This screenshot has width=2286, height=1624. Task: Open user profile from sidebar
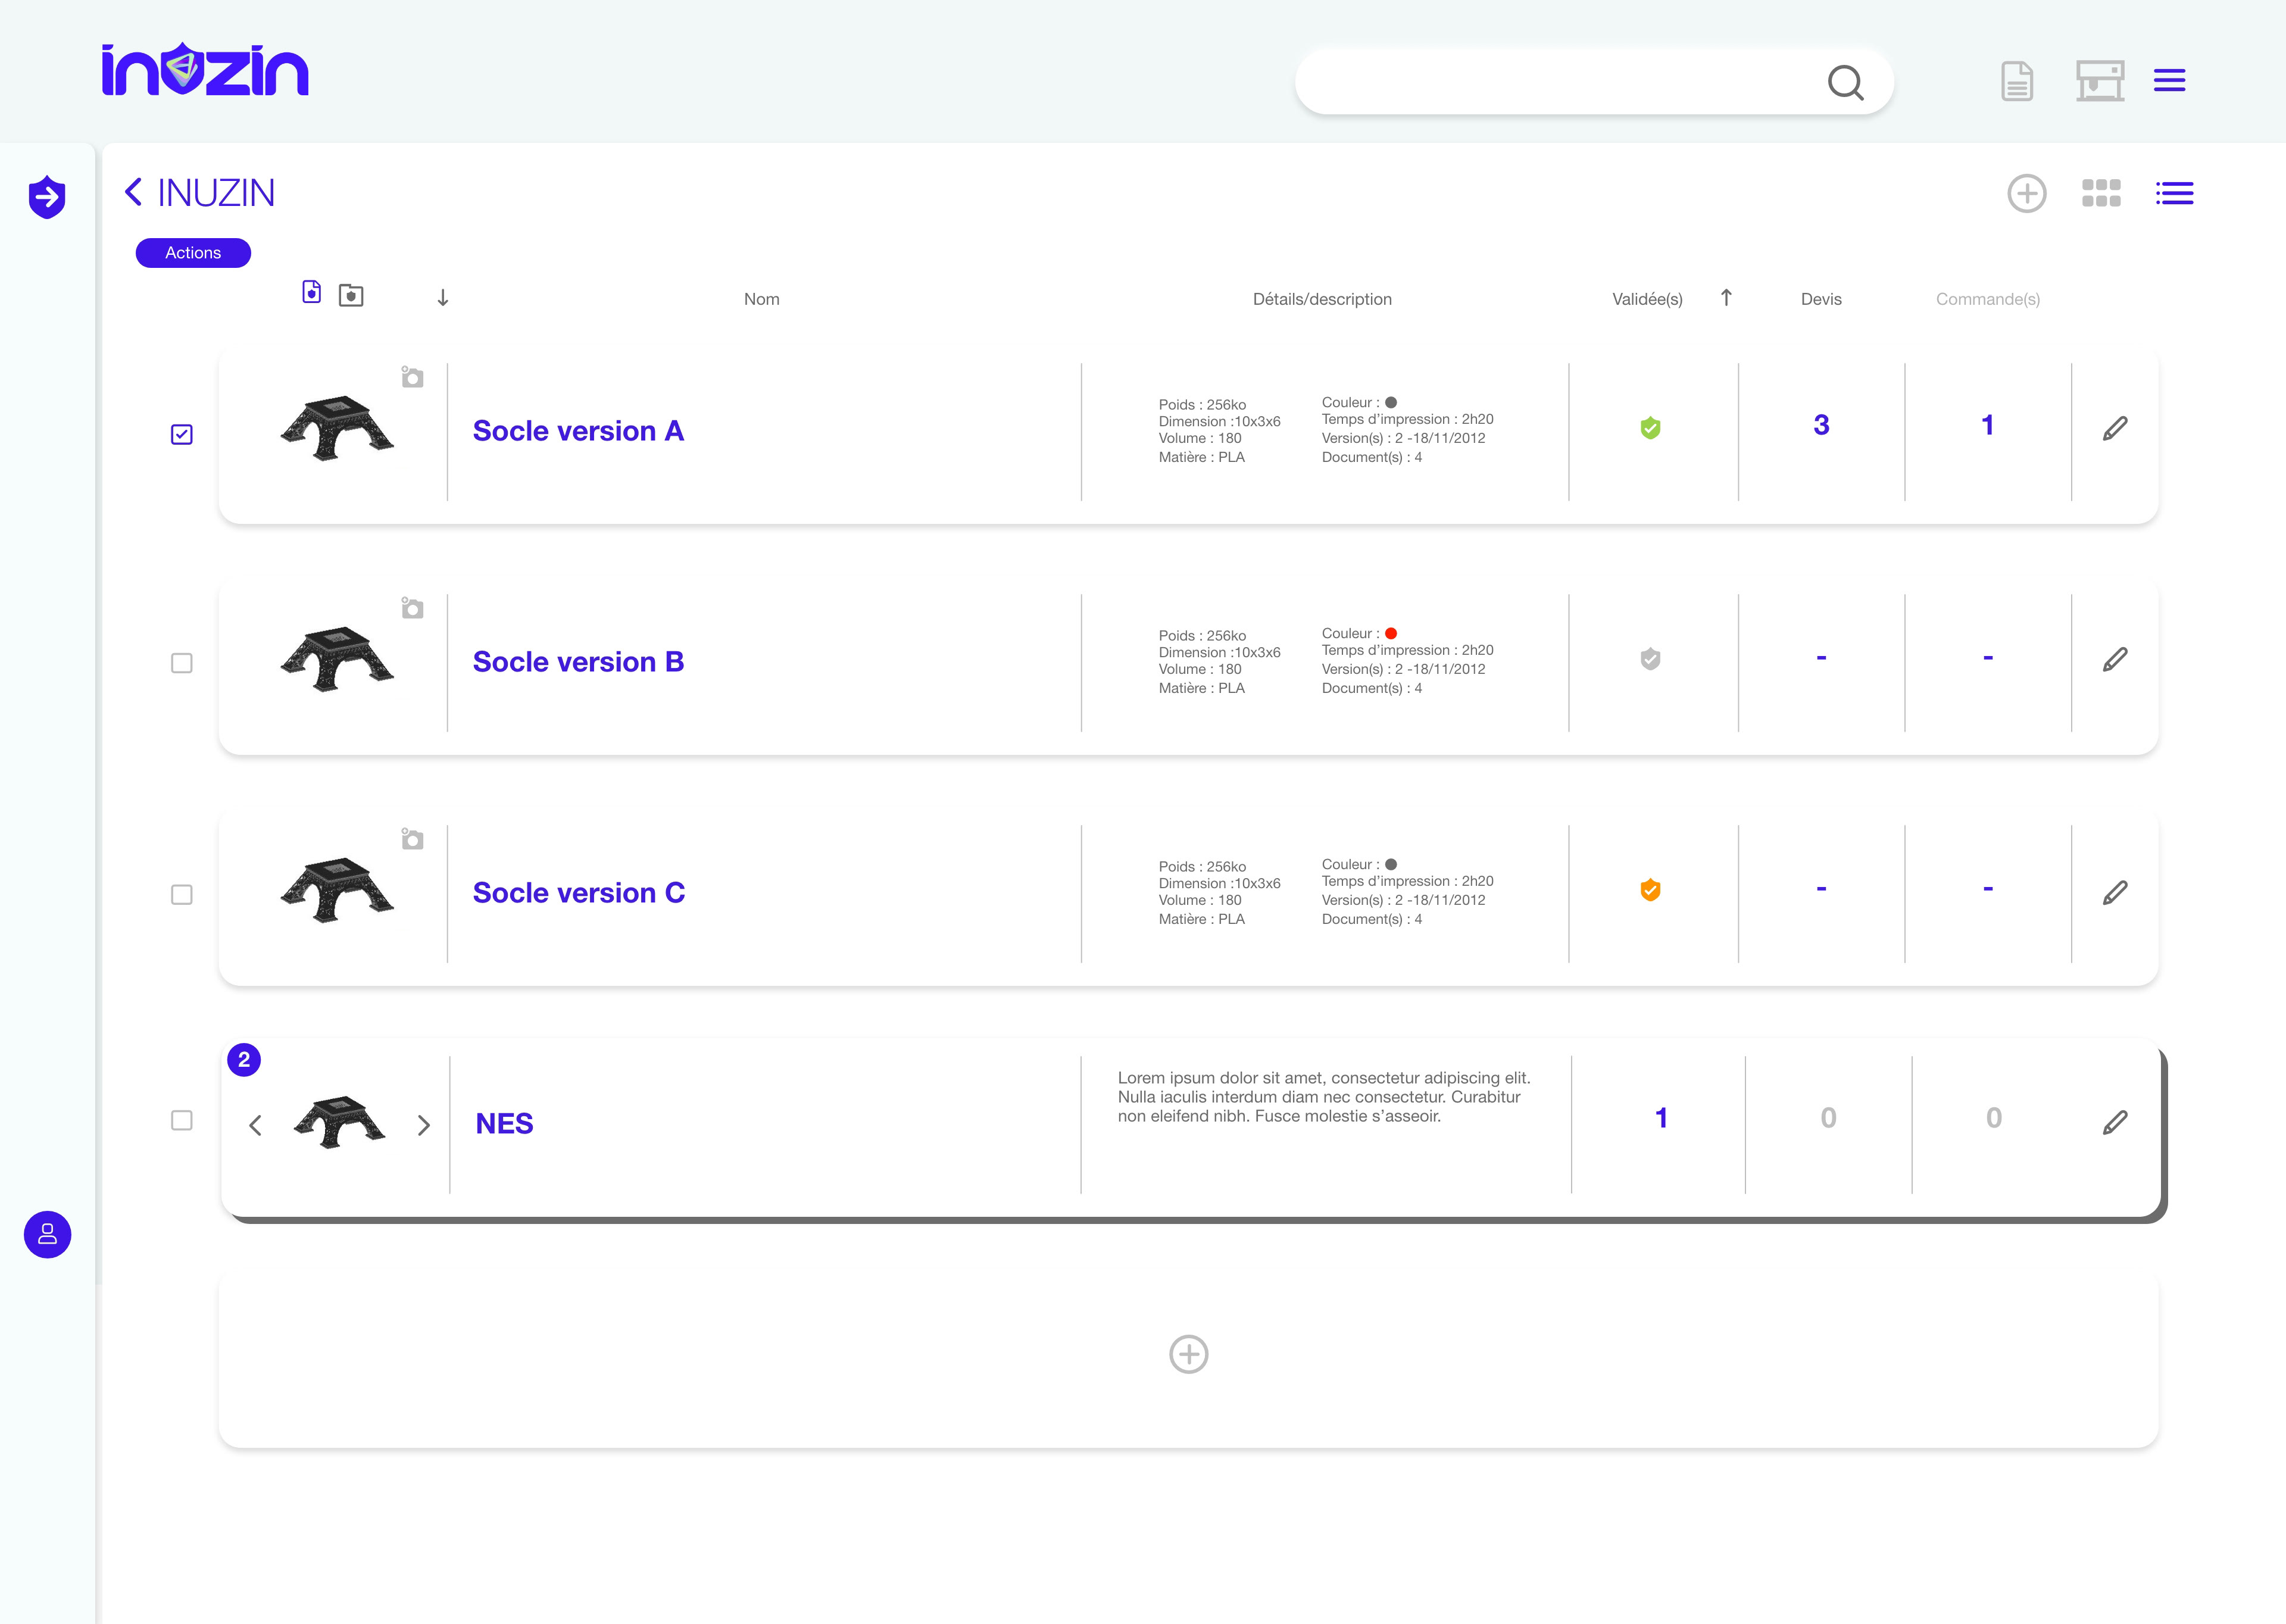pyautogui.click(x=47, y=1235)
